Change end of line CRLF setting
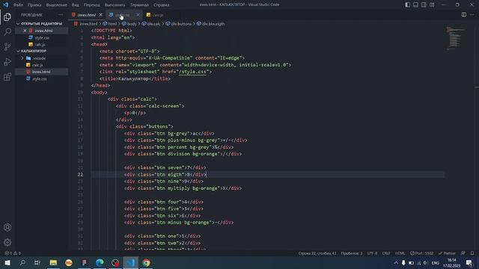 [x=386, y=253]
